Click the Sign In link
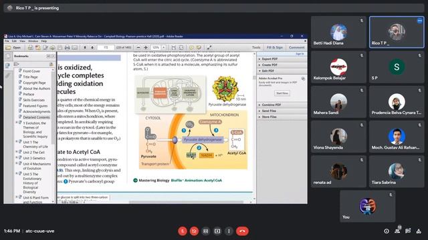The width and height of the screenshot is (428, 240). pyautogui.click(x=300, y=54)
